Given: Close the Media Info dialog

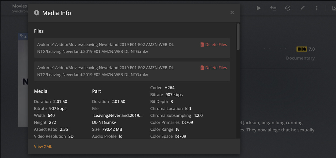Looking at the screenshot, I should tap(232, 13).
